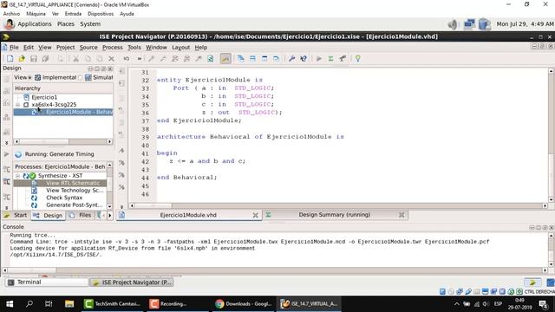Click the Terminal button in the bottom panel

(46, 283)
